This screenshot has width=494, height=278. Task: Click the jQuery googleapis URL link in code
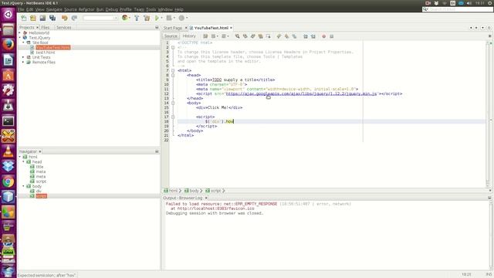(302, 93)
